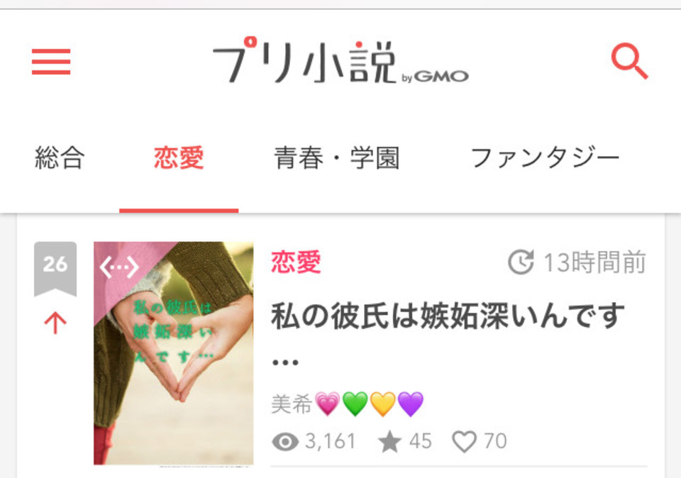The height and width of the screenshot is (478, 681).
Task: Open the novel cover thumbnail
Action: click(x=174, y=353)
